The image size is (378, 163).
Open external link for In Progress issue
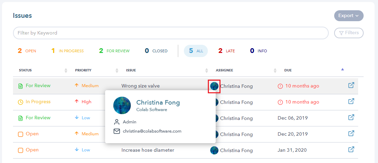351,101
